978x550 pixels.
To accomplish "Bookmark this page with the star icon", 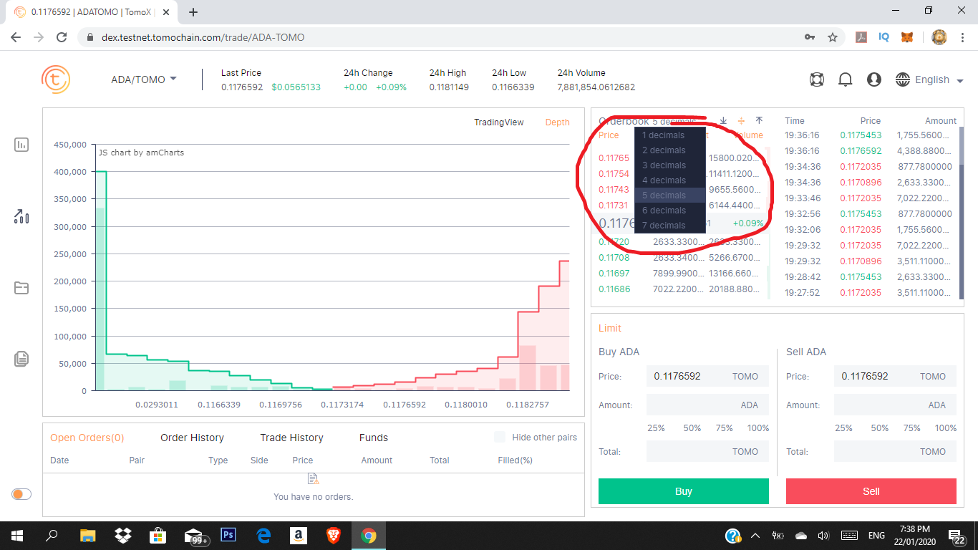I will click(833, 37).
